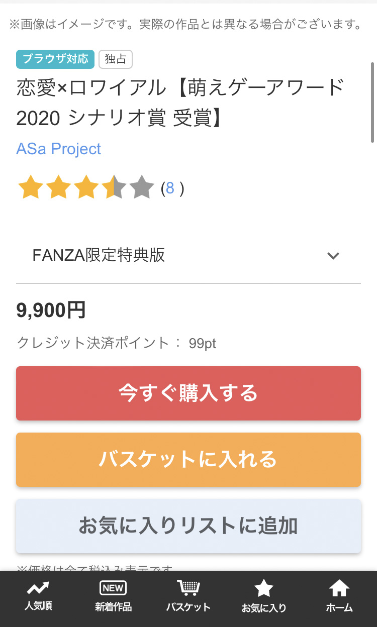This screenshot has height=627, width=377.
Task: Tap the バスケット cart icon in bottom bar
Action: tap(189, 588)
